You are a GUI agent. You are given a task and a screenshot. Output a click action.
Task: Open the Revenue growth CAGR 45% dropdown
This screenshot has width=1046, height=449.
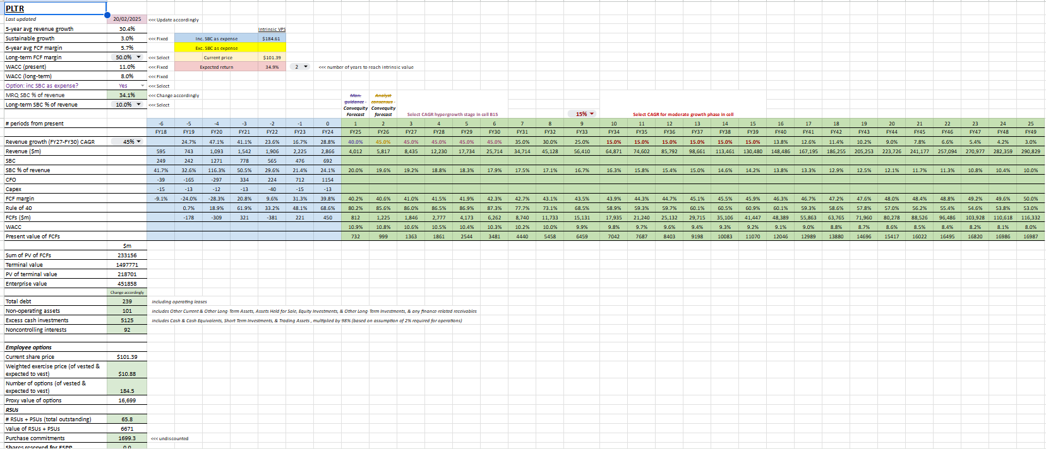pos(138,142)
